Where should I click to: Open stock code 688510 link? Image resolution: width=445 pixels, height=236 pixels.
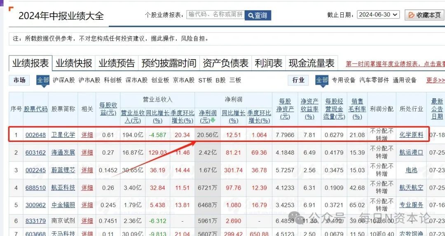35,188
